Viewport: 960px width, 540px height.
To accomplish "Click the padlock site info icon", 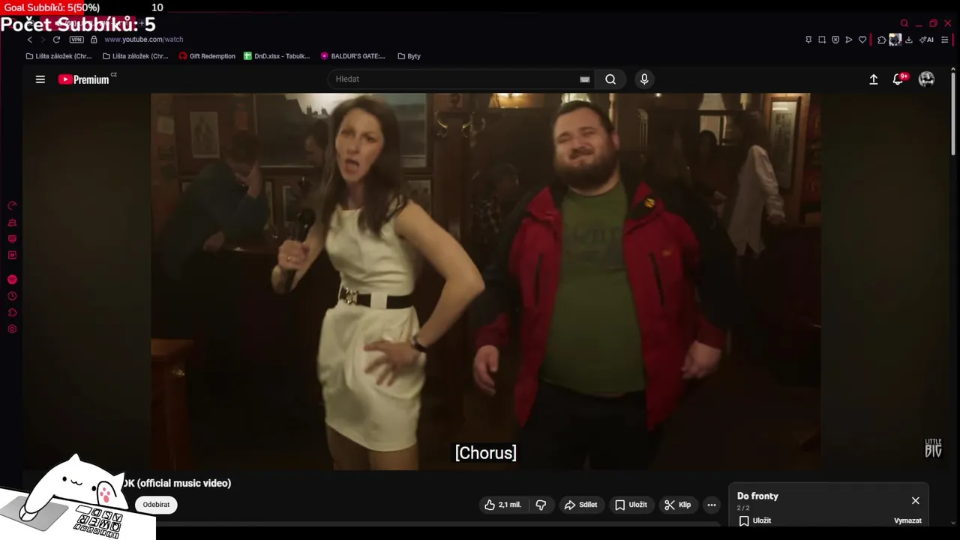I will tap(94, 40).
